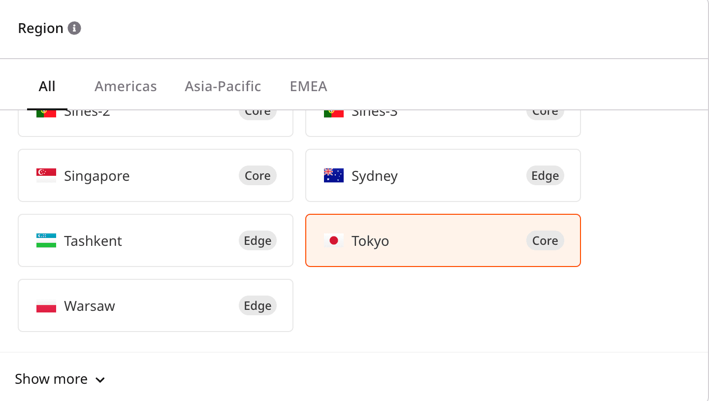Click the Uzbekistan flag beside Tashkent
Viewport: 709px width, 401px height.
tap(46, 241)
